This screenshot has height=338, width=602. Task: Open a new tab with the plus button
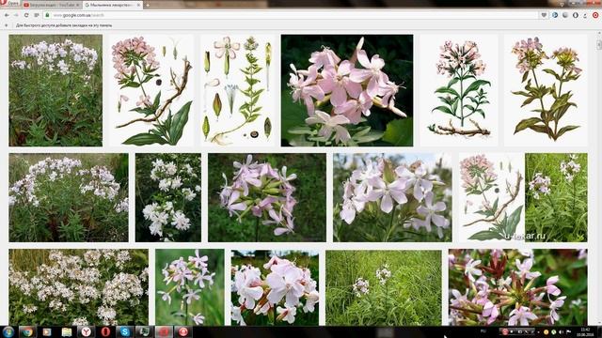click(x=148, y=5)
